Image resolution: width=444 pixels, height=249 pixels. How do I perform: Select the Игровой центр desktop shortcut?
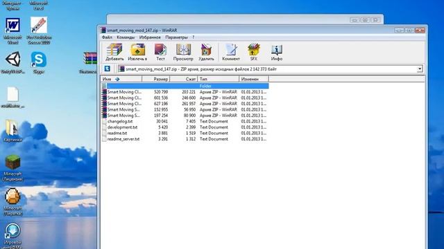(x=12, y=236)
